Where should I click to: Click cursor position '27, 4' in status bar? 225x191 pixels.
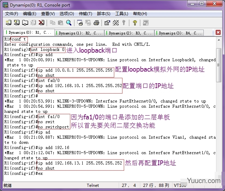click(x=129, y=185)
